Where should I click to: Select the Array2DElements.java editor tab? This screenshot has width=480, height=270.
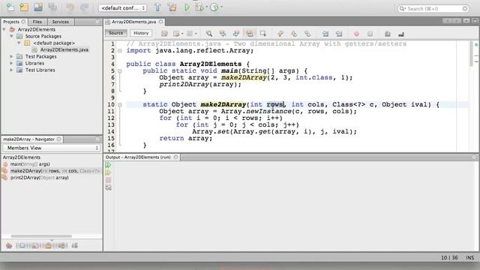[x=133, y=22]
